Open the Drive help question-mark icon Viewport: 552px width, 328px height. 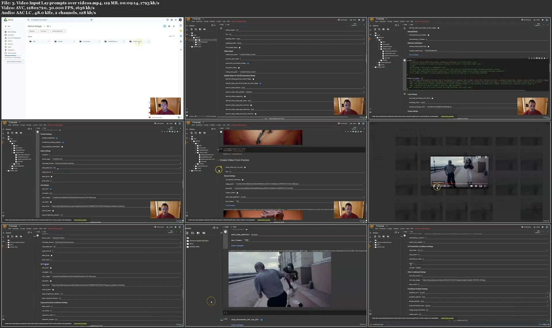coord(167,20)
